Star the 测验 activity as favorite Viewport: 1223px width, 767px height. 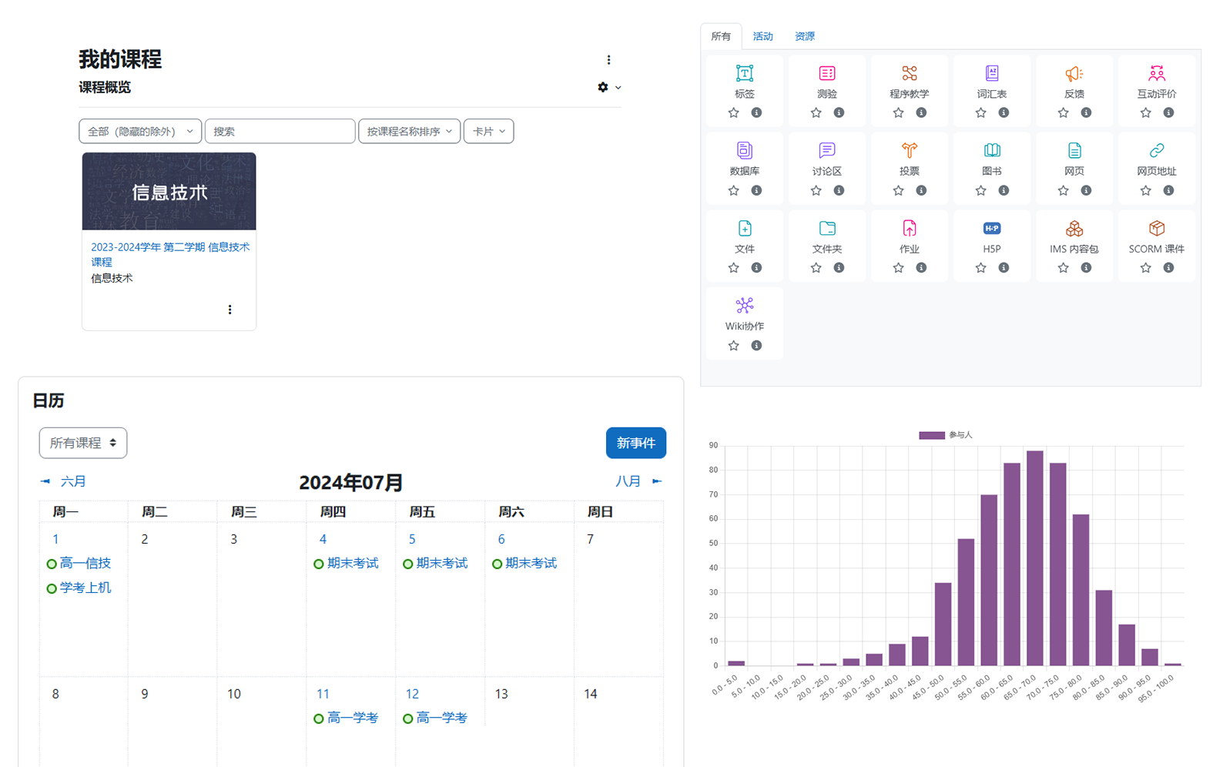[x=816, y=112]
